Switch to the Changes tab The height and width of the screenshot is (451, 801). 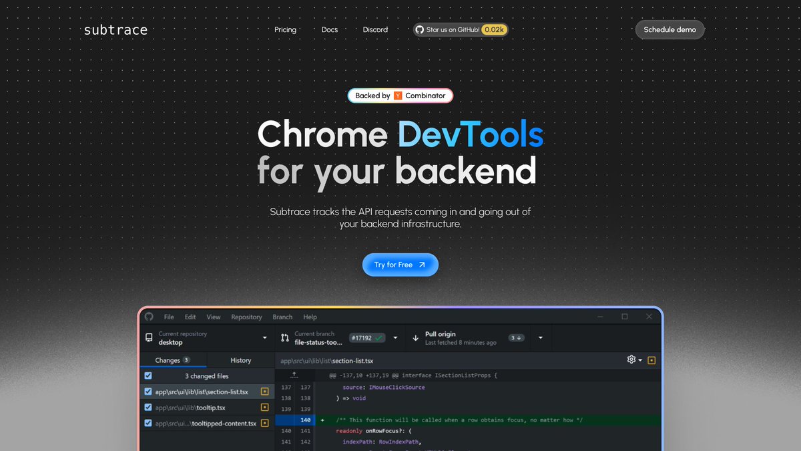173,360
